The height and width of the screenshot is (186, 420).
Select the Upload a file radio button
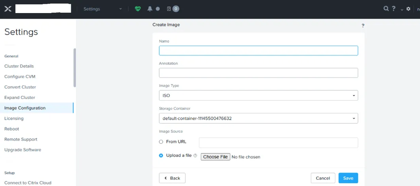pos(161,156)
